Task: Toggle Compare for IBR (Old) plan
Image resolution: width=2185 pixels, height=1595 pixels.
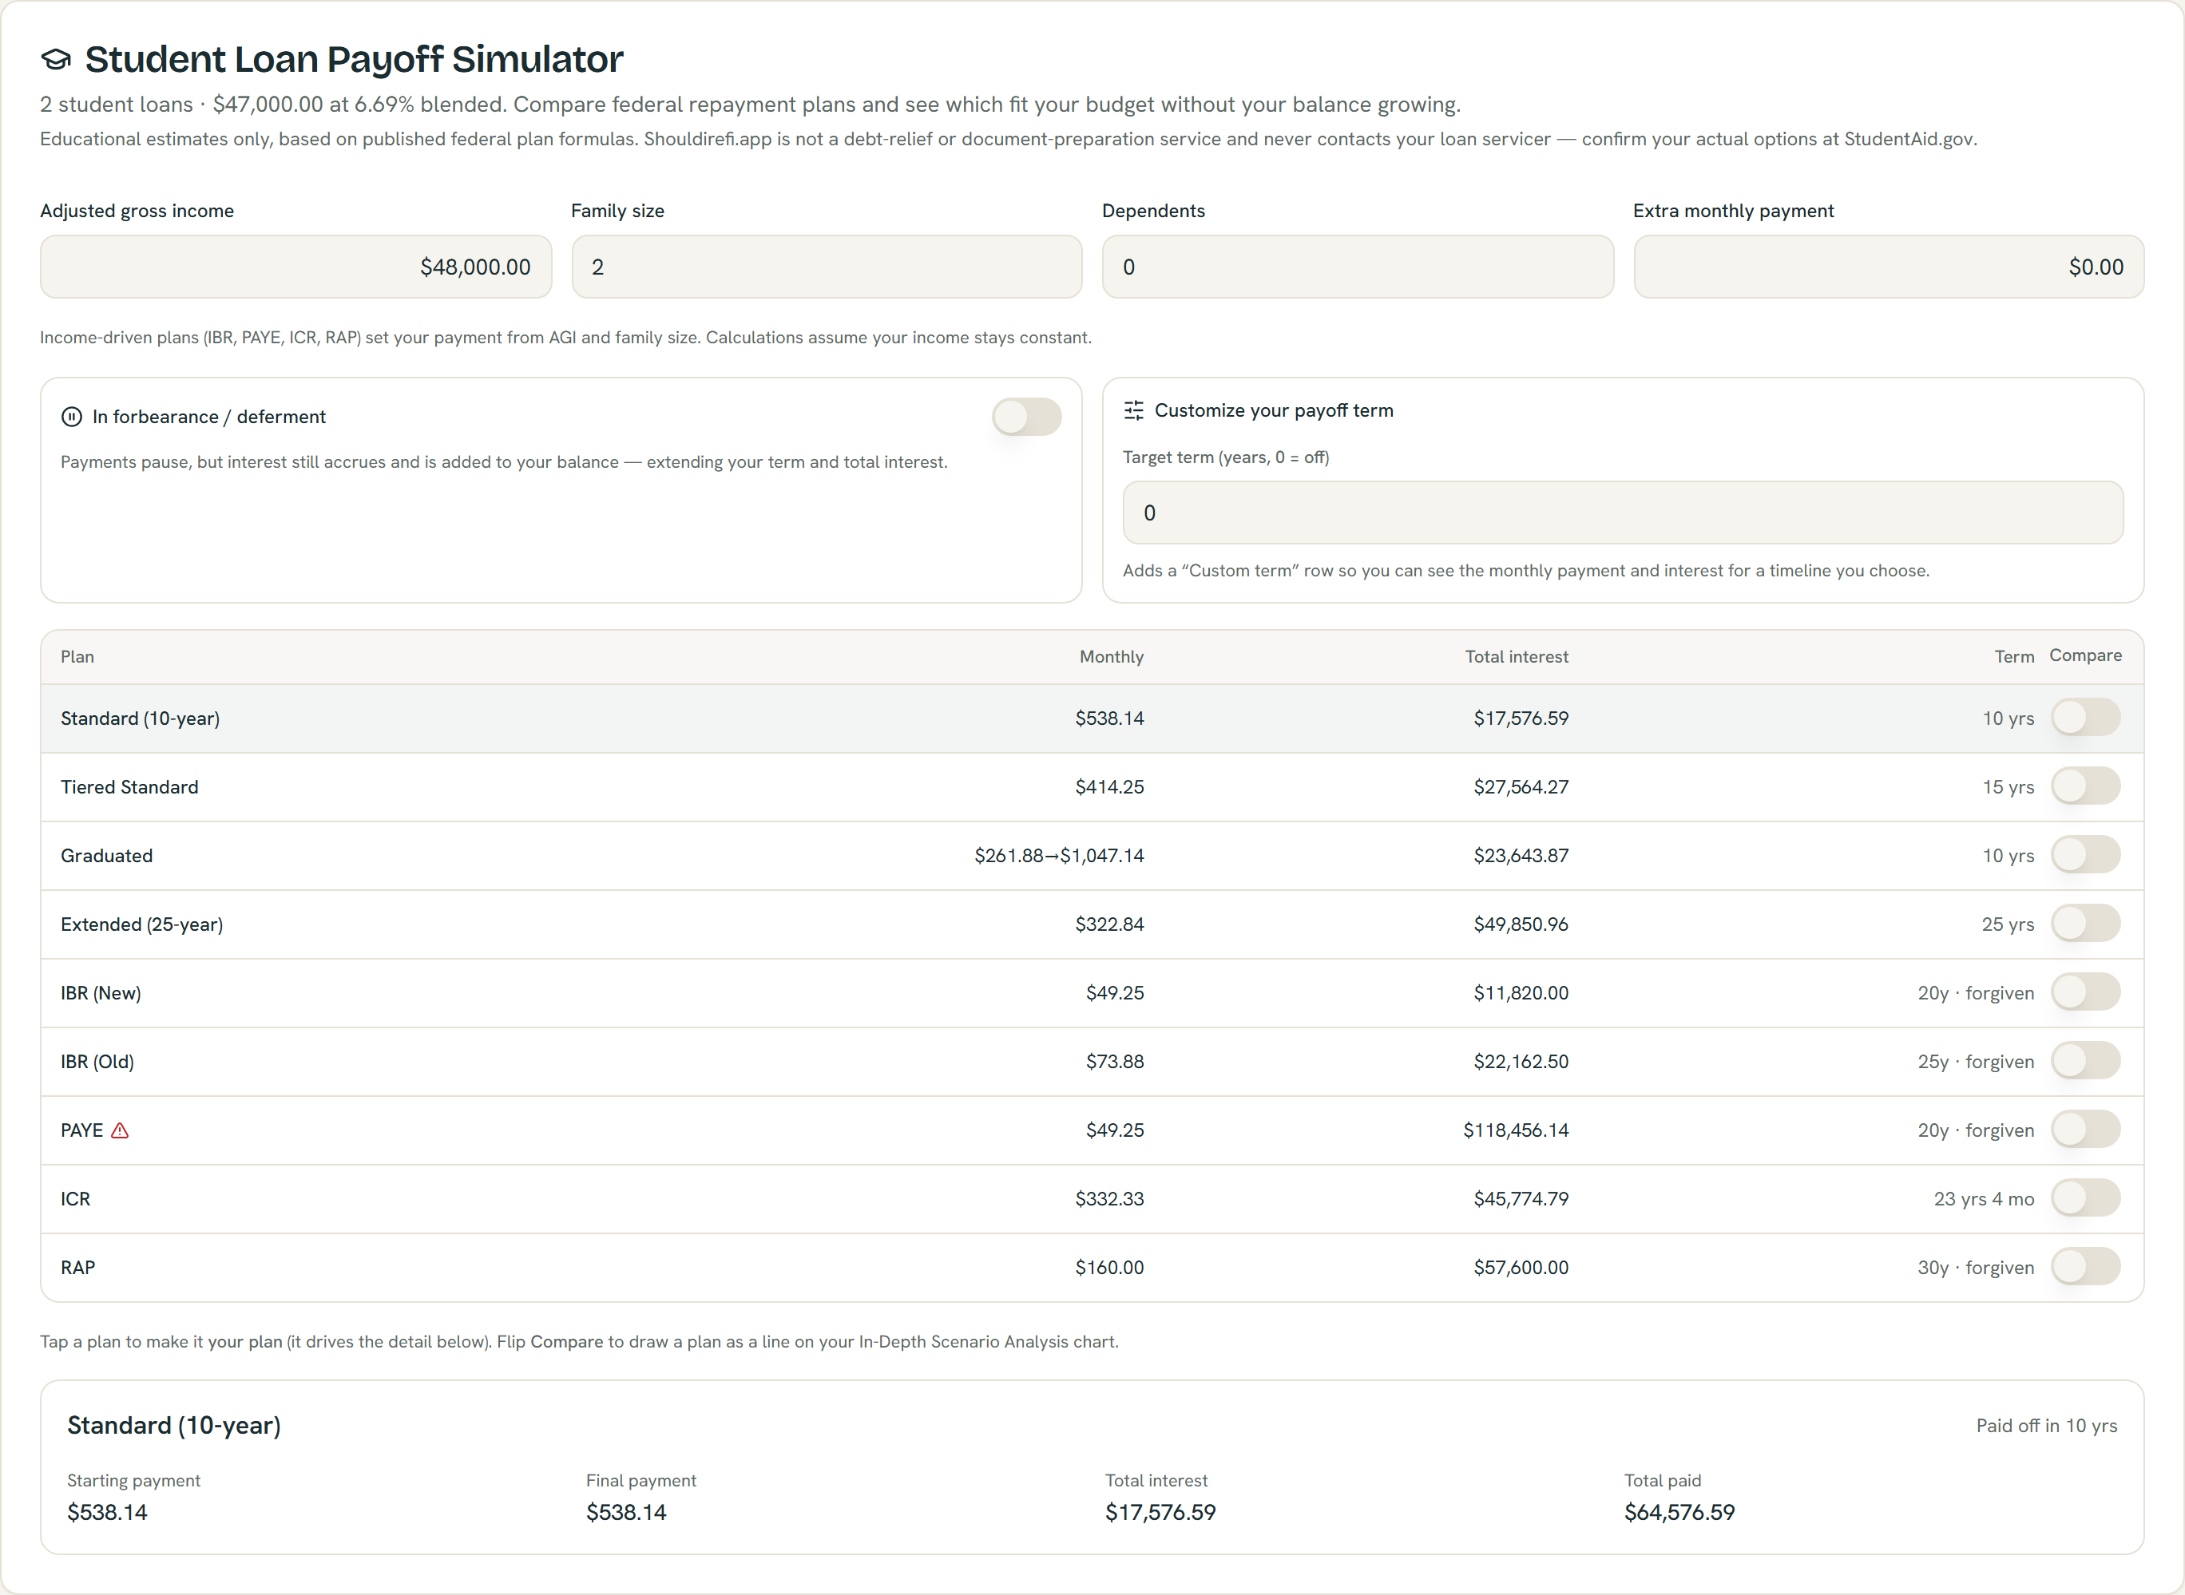Action: (x=2085, y=1060)
